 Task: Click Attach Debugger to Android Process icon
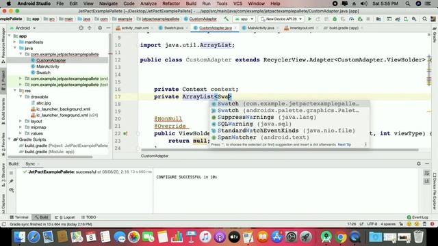pos(360,19)
